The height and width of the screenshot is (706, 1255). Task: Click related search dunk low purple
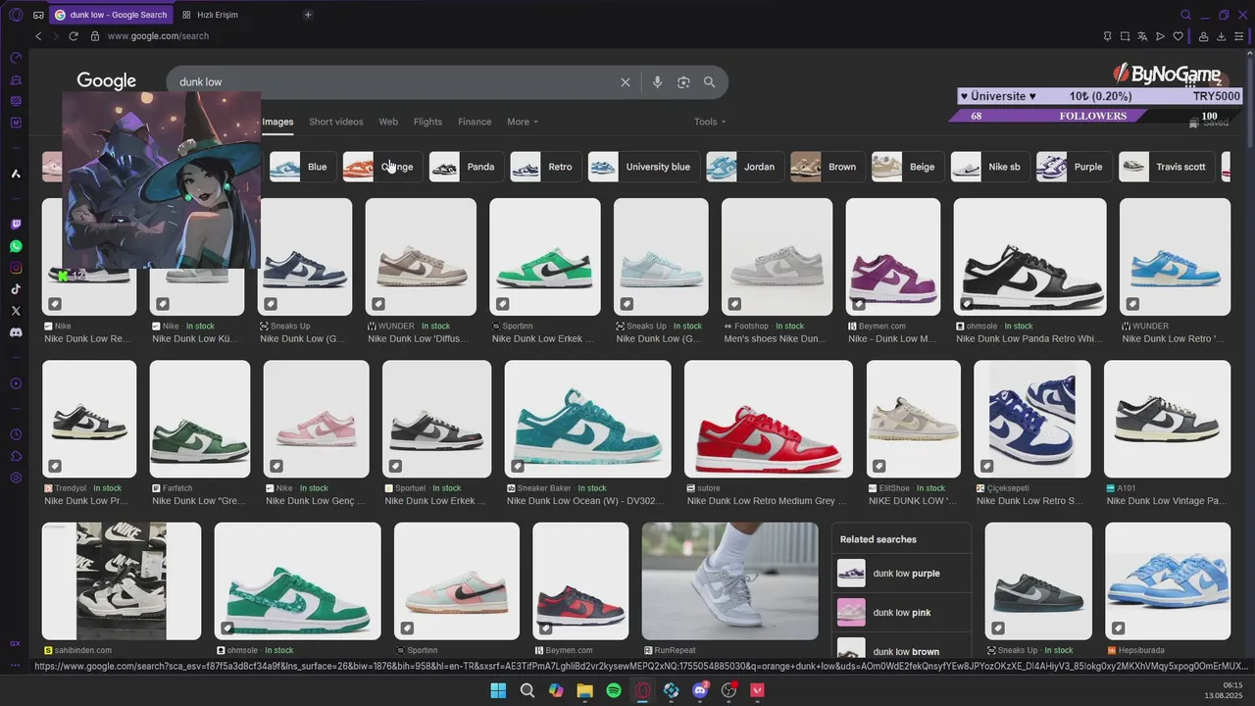coord(901,574)
